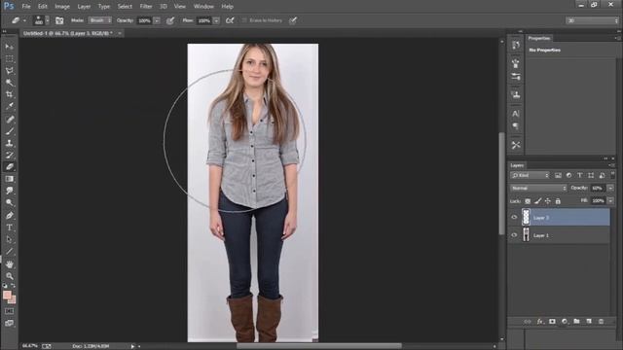Open the workspace switcher dropdown
Image resolution: width=623 pixels, height=350 pixels.
pos(592,20)
